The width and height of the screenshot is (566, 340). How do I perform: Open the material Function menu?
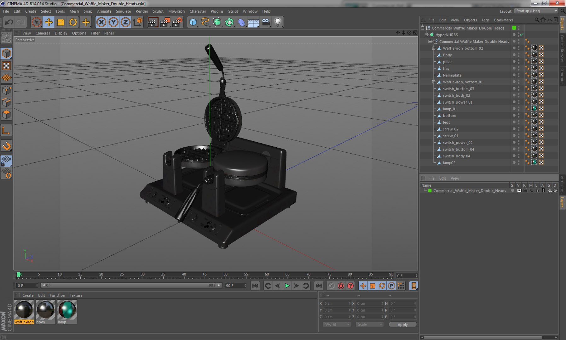point(57,295)
